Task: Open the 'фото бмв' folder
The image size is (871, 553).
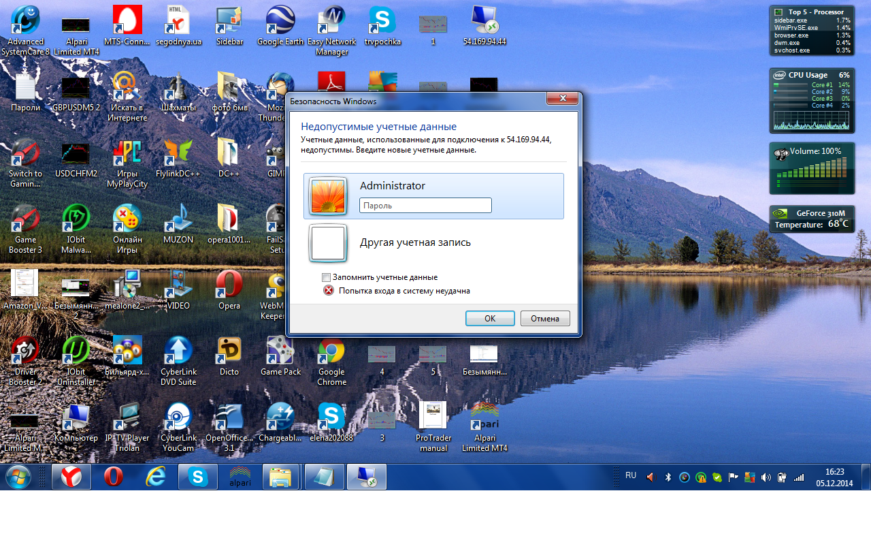Action: tap(229, 92)
